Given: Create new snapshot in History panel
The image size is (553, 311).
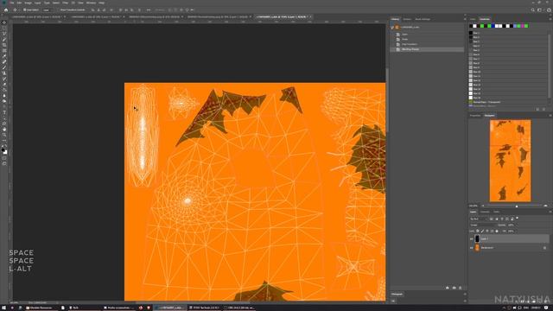Looking at the screenshot, I should 454,288.
